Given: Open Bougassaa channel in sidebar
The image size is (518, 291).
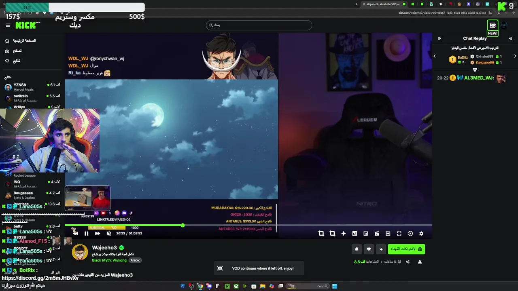Looking at the screenshot, I should 32,195.
